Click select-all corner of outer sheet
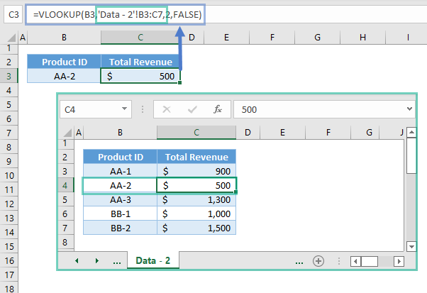This screenshot has height=293, width=427. pos(9,37)
